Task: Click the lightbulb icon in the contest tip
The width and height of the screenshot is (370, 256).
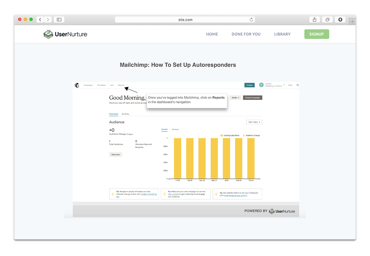Action: tap(164, 194)
